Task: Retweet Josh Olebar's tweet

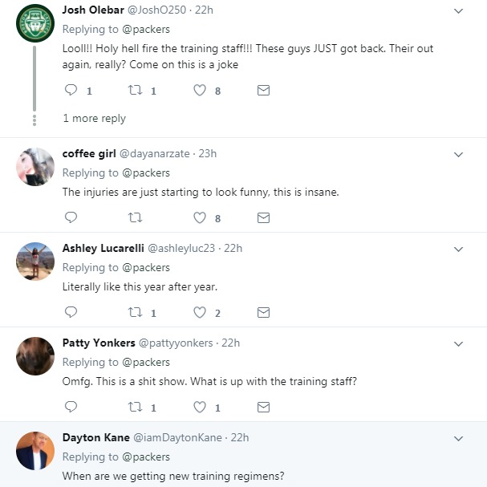Action: (x=136, y=91)
